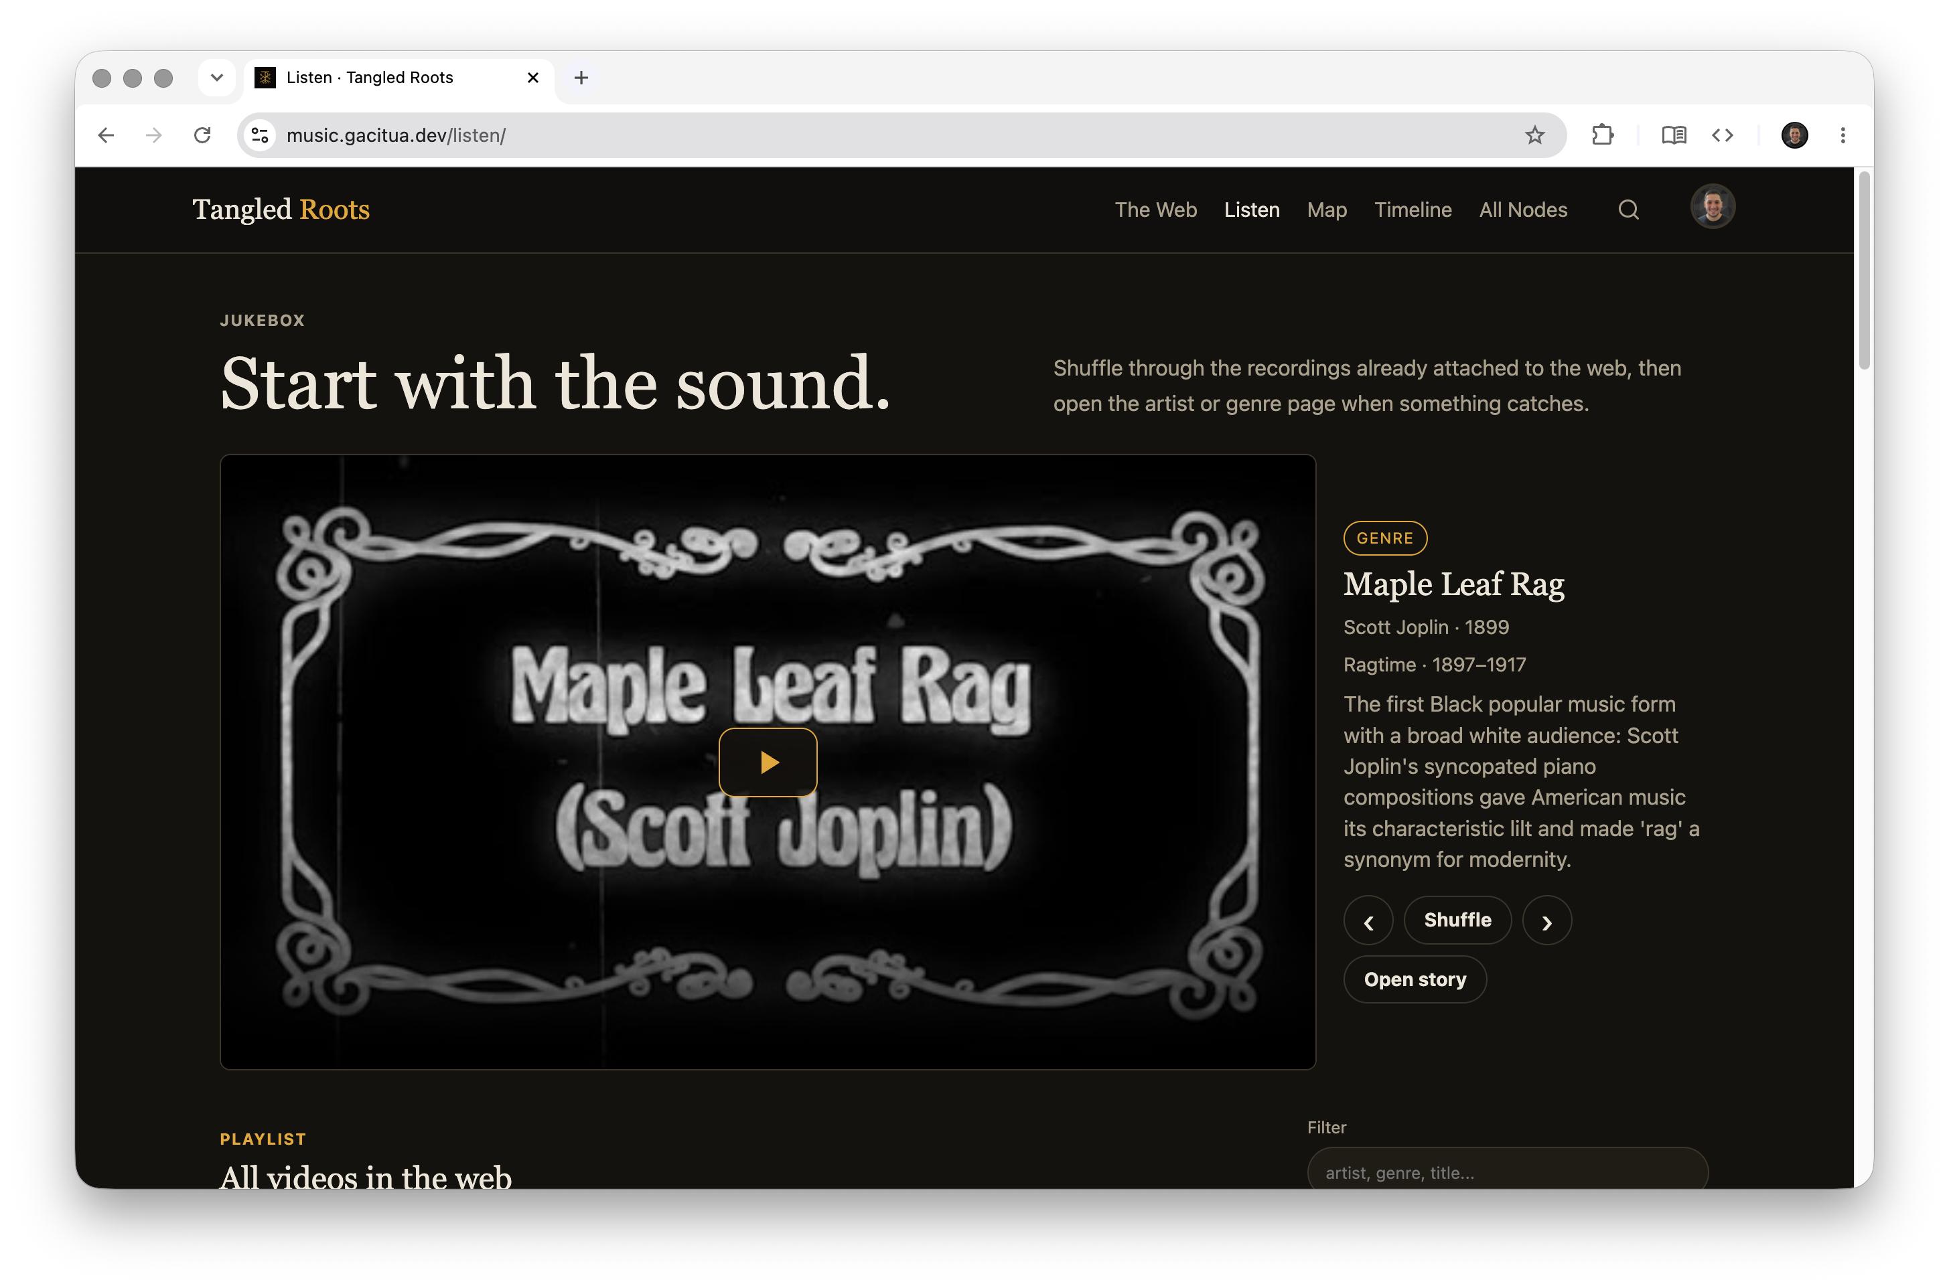Open Chrome's three-dot menu
The height and width of the screenshot is (1288, 1949).
click(1843, 135)
